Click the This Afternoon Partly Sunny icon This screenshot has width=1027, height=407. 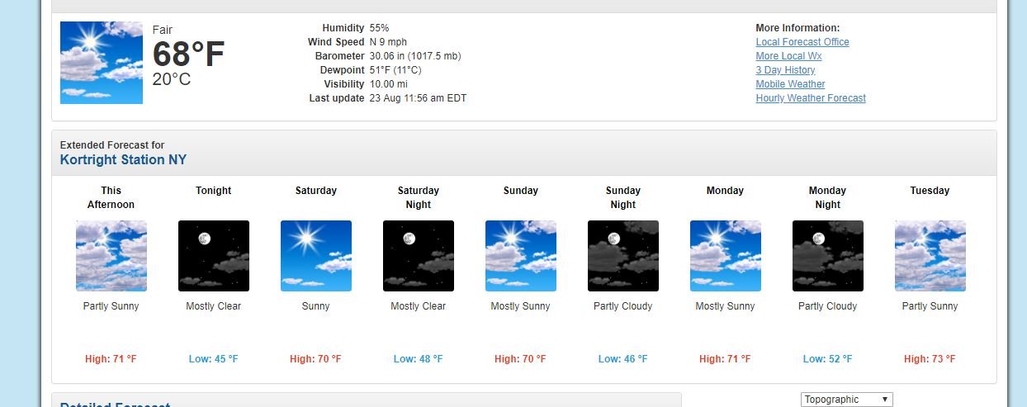tap(111, 256)
